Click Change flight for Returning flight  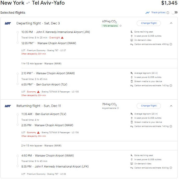148,106
